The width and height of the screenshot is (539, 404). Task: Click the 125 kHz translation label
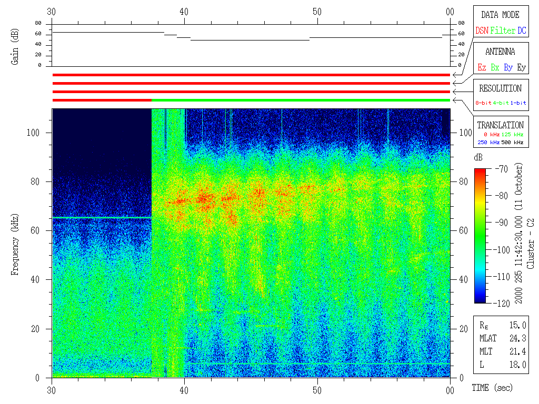click(x=513, y=135)
